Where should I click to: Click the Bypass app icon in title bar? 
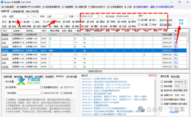point(2,2)
